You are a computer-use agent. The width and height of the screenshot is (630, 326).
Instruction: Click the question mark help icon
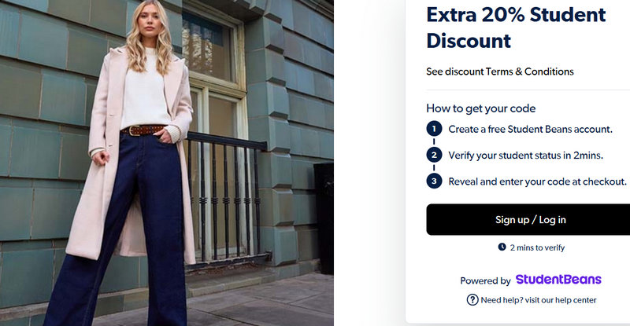pyautogui.click(x=472, y=299)
